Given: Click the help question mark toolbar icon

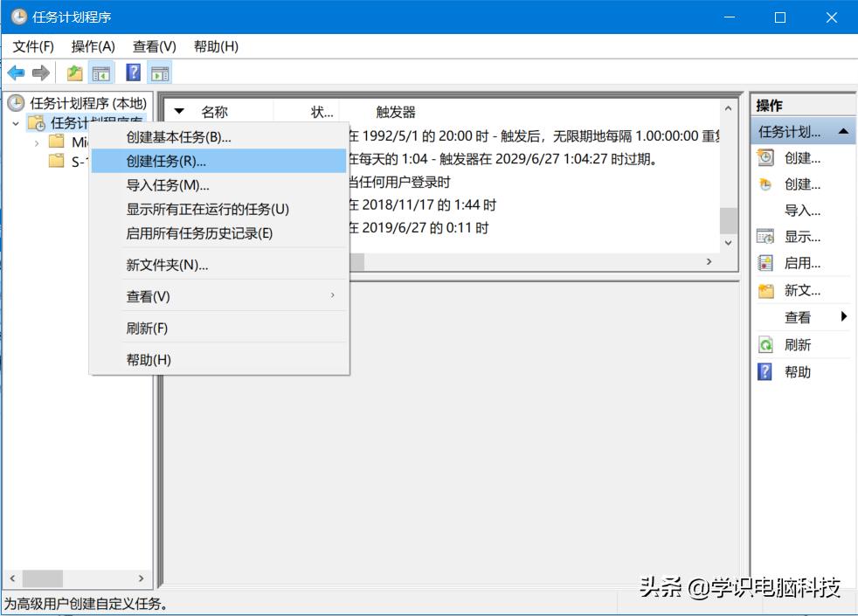Looking at the screenshot, I should [131, 72].
